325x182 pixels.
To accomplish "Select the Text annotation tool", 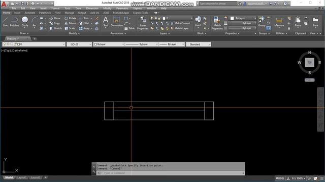I will pyautogui.click(x=106, y=22).
